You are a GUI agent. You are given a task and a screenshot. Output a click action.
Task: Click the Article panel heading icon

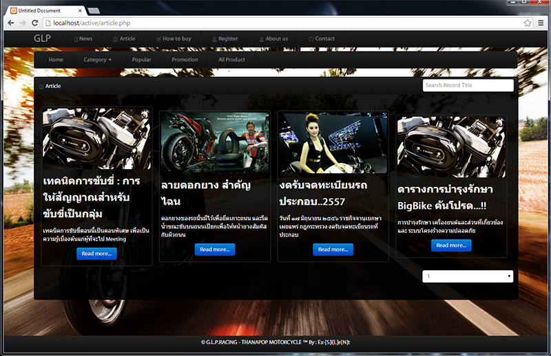click(x=41, y=87)
